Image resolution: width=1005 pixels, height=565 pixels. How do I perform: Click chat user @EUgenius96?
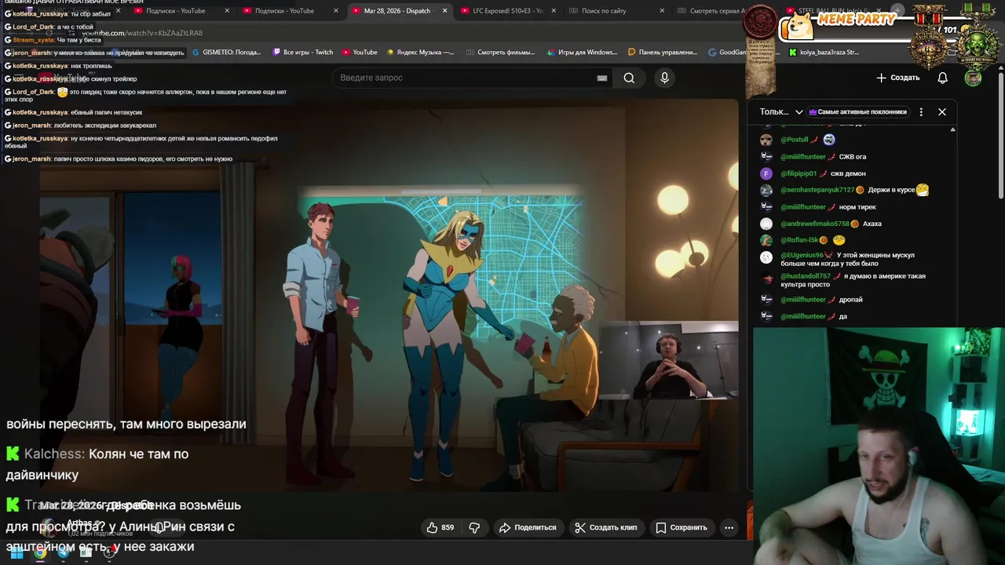coord(802,255)
